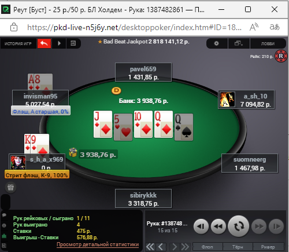Screen dimensions: 289x252
Task: Jump to the Флоп stage
Action: 208,247
